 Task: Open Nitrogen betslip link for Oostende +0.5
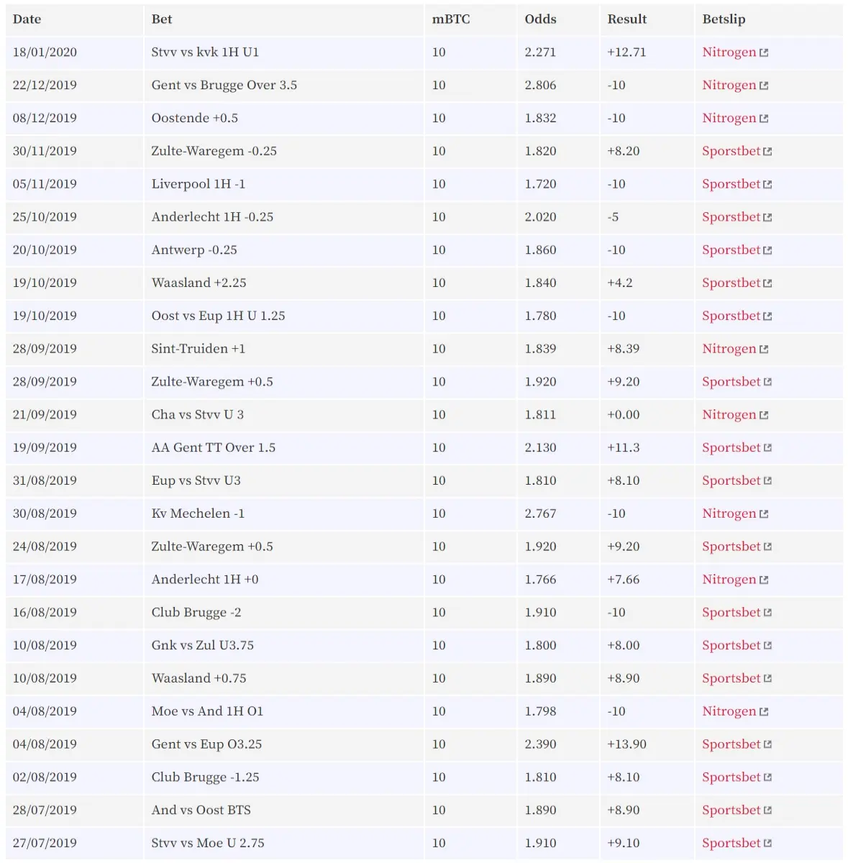tap(729, 118)
